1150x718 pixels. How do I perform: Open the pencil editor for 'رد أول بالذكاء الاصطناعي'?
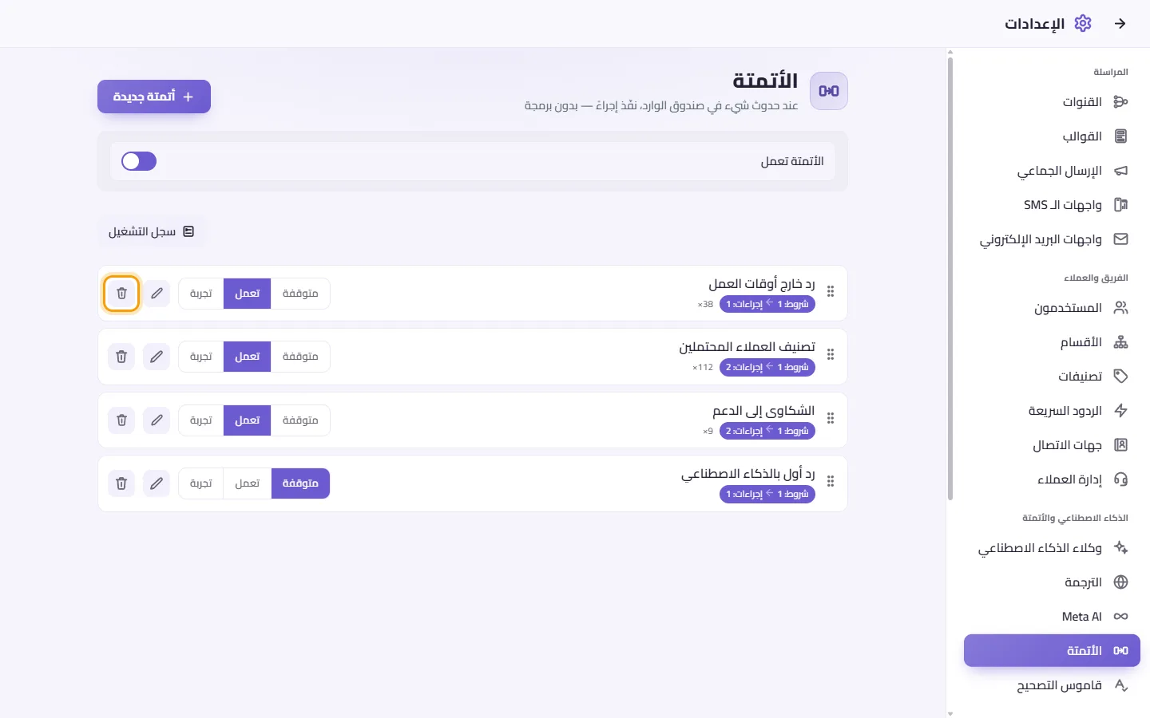coord(157,483)
